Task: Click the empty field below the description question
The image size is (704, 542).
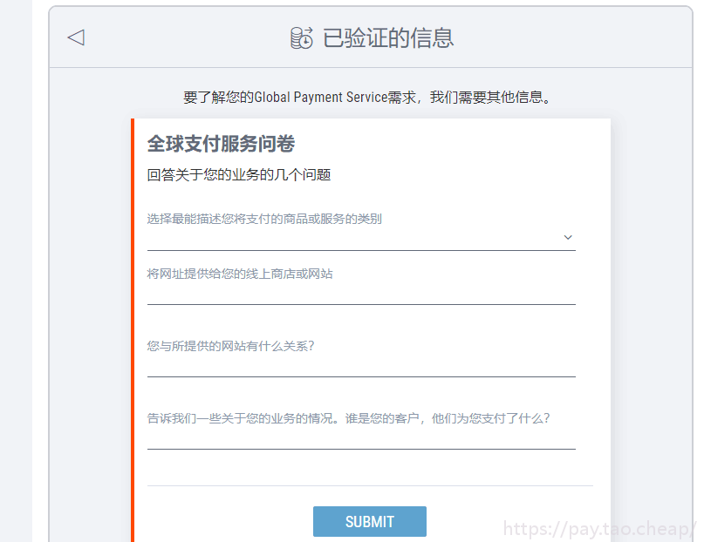Action: (x=361, y=479)
